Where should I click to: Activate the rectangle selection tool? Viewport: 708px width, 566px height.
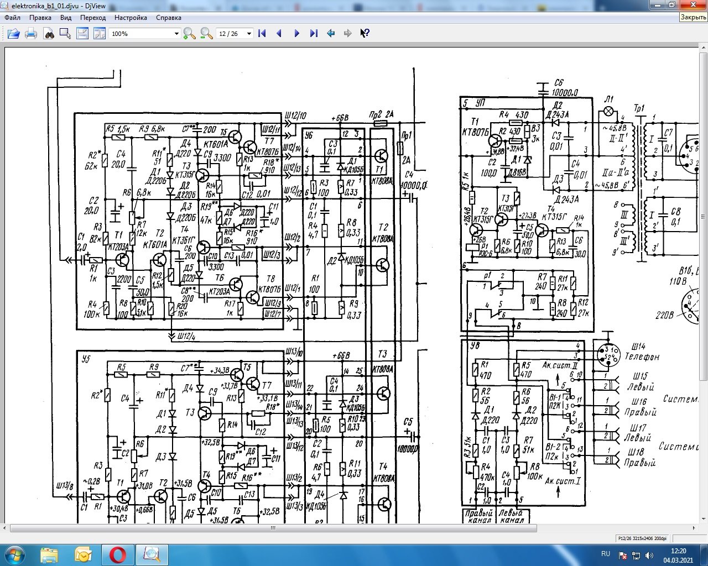tap(65, 34)
